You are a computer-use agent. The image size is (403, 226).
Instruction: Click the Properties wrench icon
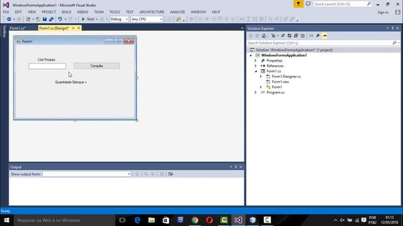[318, 36]
